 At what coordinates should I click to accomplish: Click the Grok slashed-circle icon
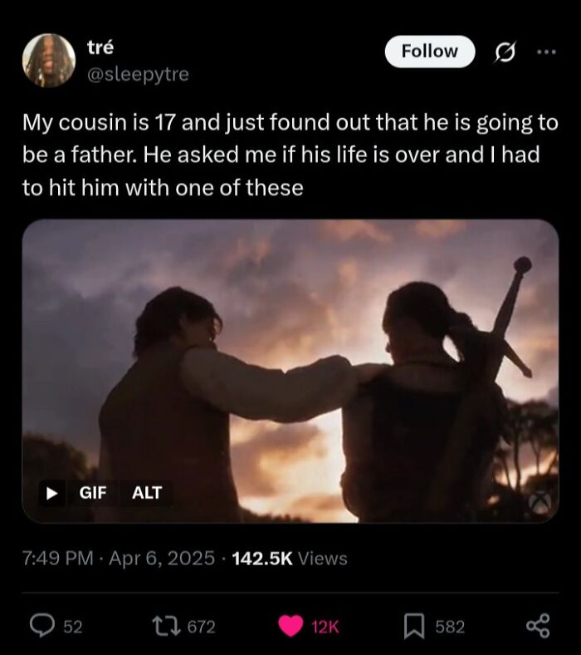(504, 52)
